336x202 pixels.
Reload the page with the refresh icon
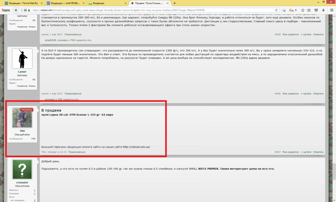click(276, 10)
